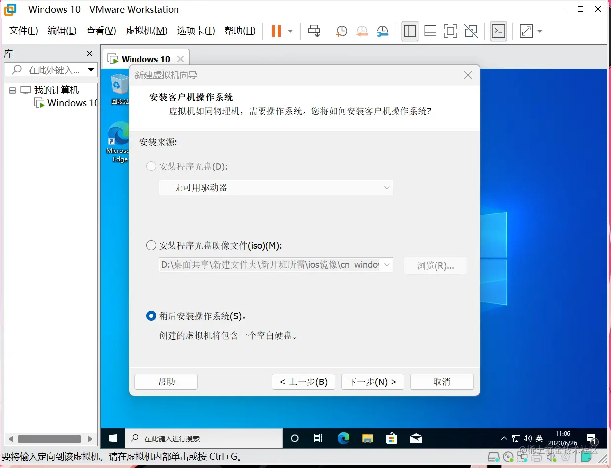
Task: Click the 浏览(R)... browse button
Action: pyautogui.click(x=436, y=265)
